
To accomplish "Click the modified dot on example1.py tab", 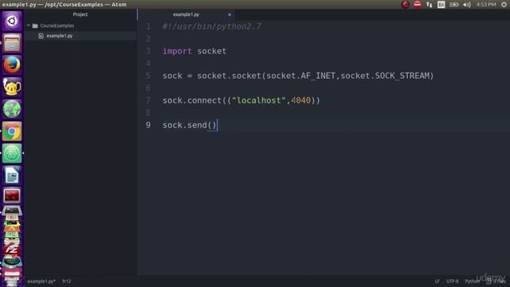I will tap(229, 14).
